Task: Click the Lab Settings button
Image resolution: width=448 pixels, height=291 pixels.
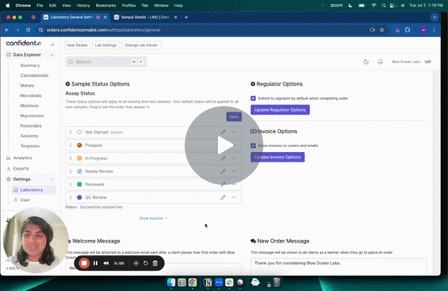Action: pos(106,45)
